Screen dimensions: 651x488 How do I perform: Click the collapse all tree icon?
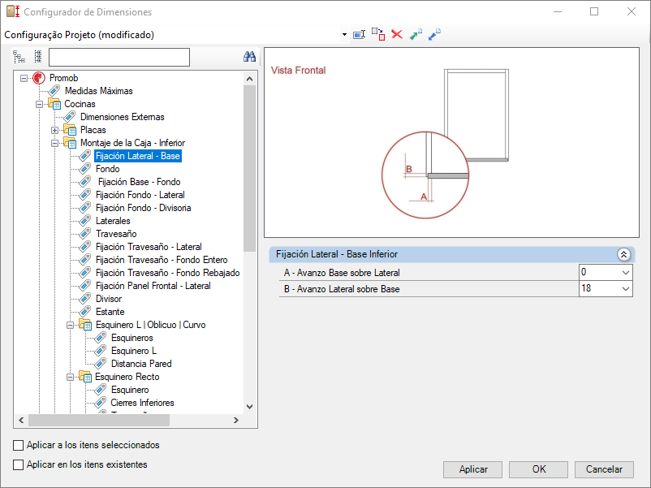(37, 57)
